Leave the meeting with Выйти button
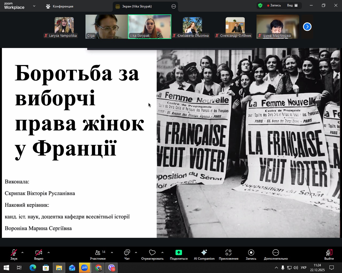Image resolution: width=342 pixels, height=273 pixels. [329, 255]
